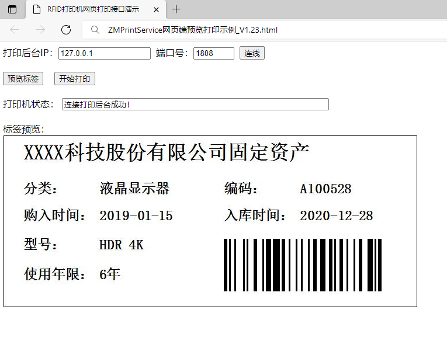Click the date 2019-01-15

(136, 215)
